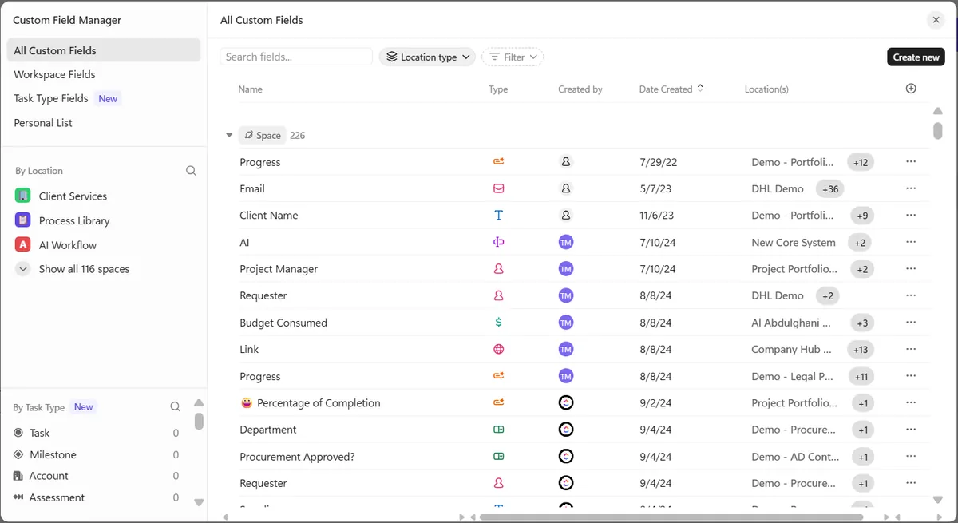Click the Assessment task type icon

tap(18, 497)
